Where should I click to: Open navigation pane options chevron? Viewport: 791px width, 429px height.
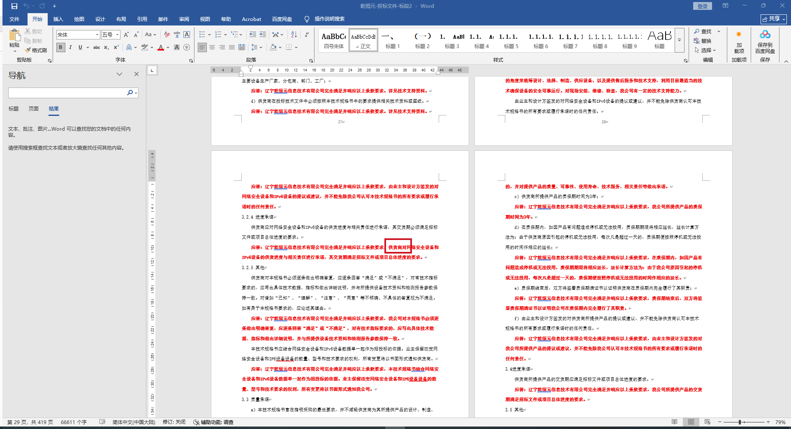click(x=119, y=74)
